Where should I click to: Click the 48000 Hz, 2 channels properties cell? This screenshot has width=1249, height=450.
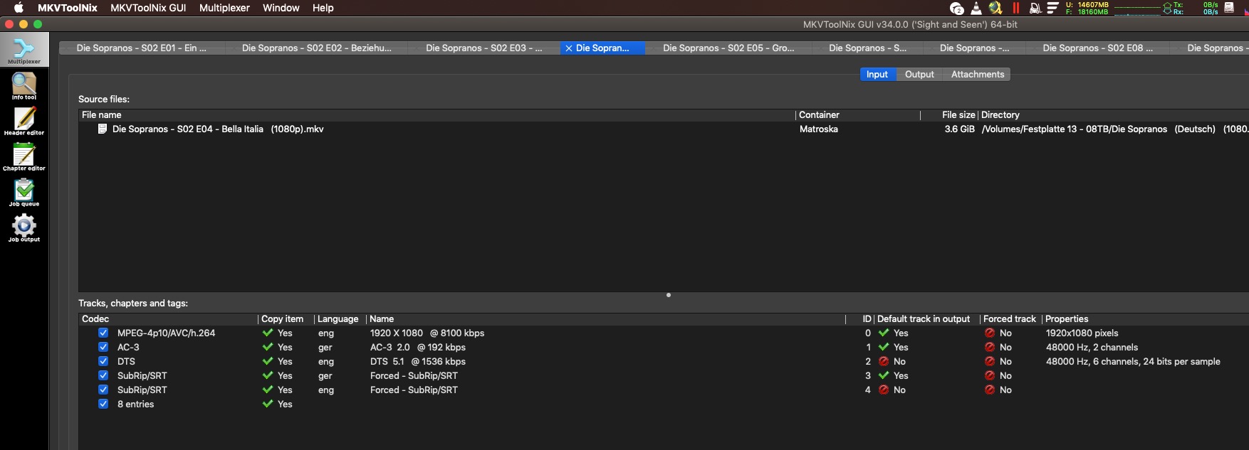[1092, 347]
